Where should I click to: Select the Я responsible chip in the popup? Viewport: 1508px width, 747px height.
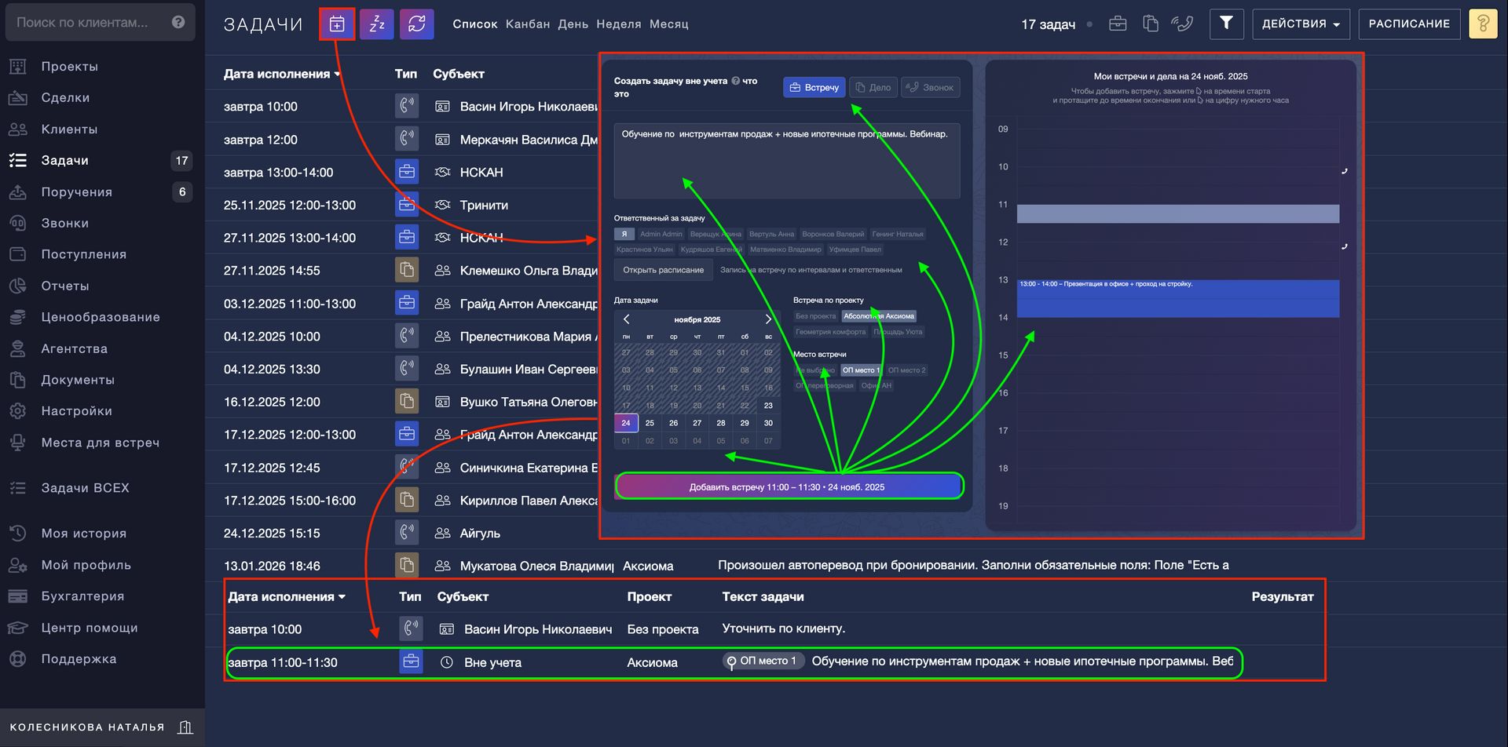coord(624,234)
